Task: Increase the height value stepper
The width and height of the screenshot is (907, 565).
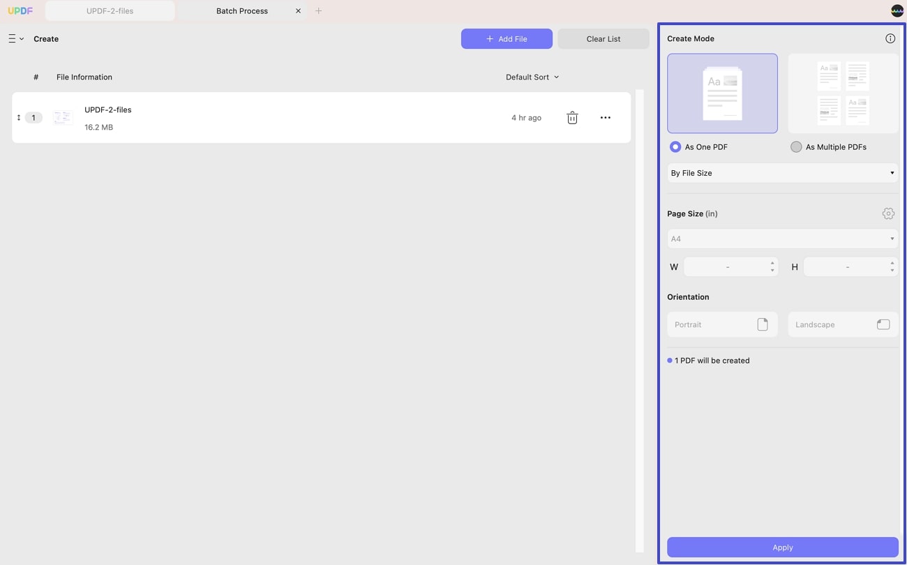Action: point(892,263)
